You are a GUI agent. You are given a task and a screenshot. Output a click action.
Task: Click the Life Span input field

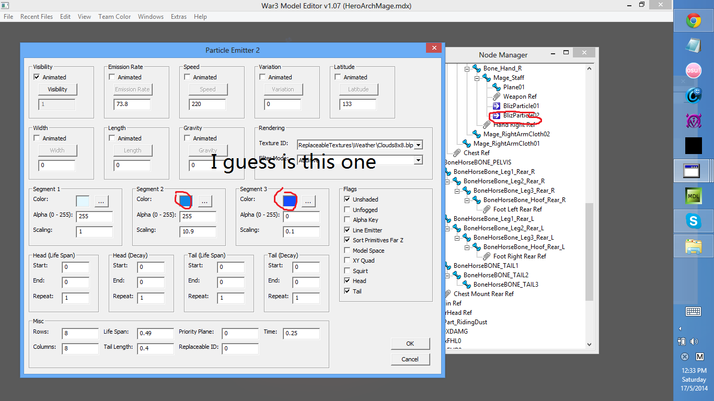(156, 333)
